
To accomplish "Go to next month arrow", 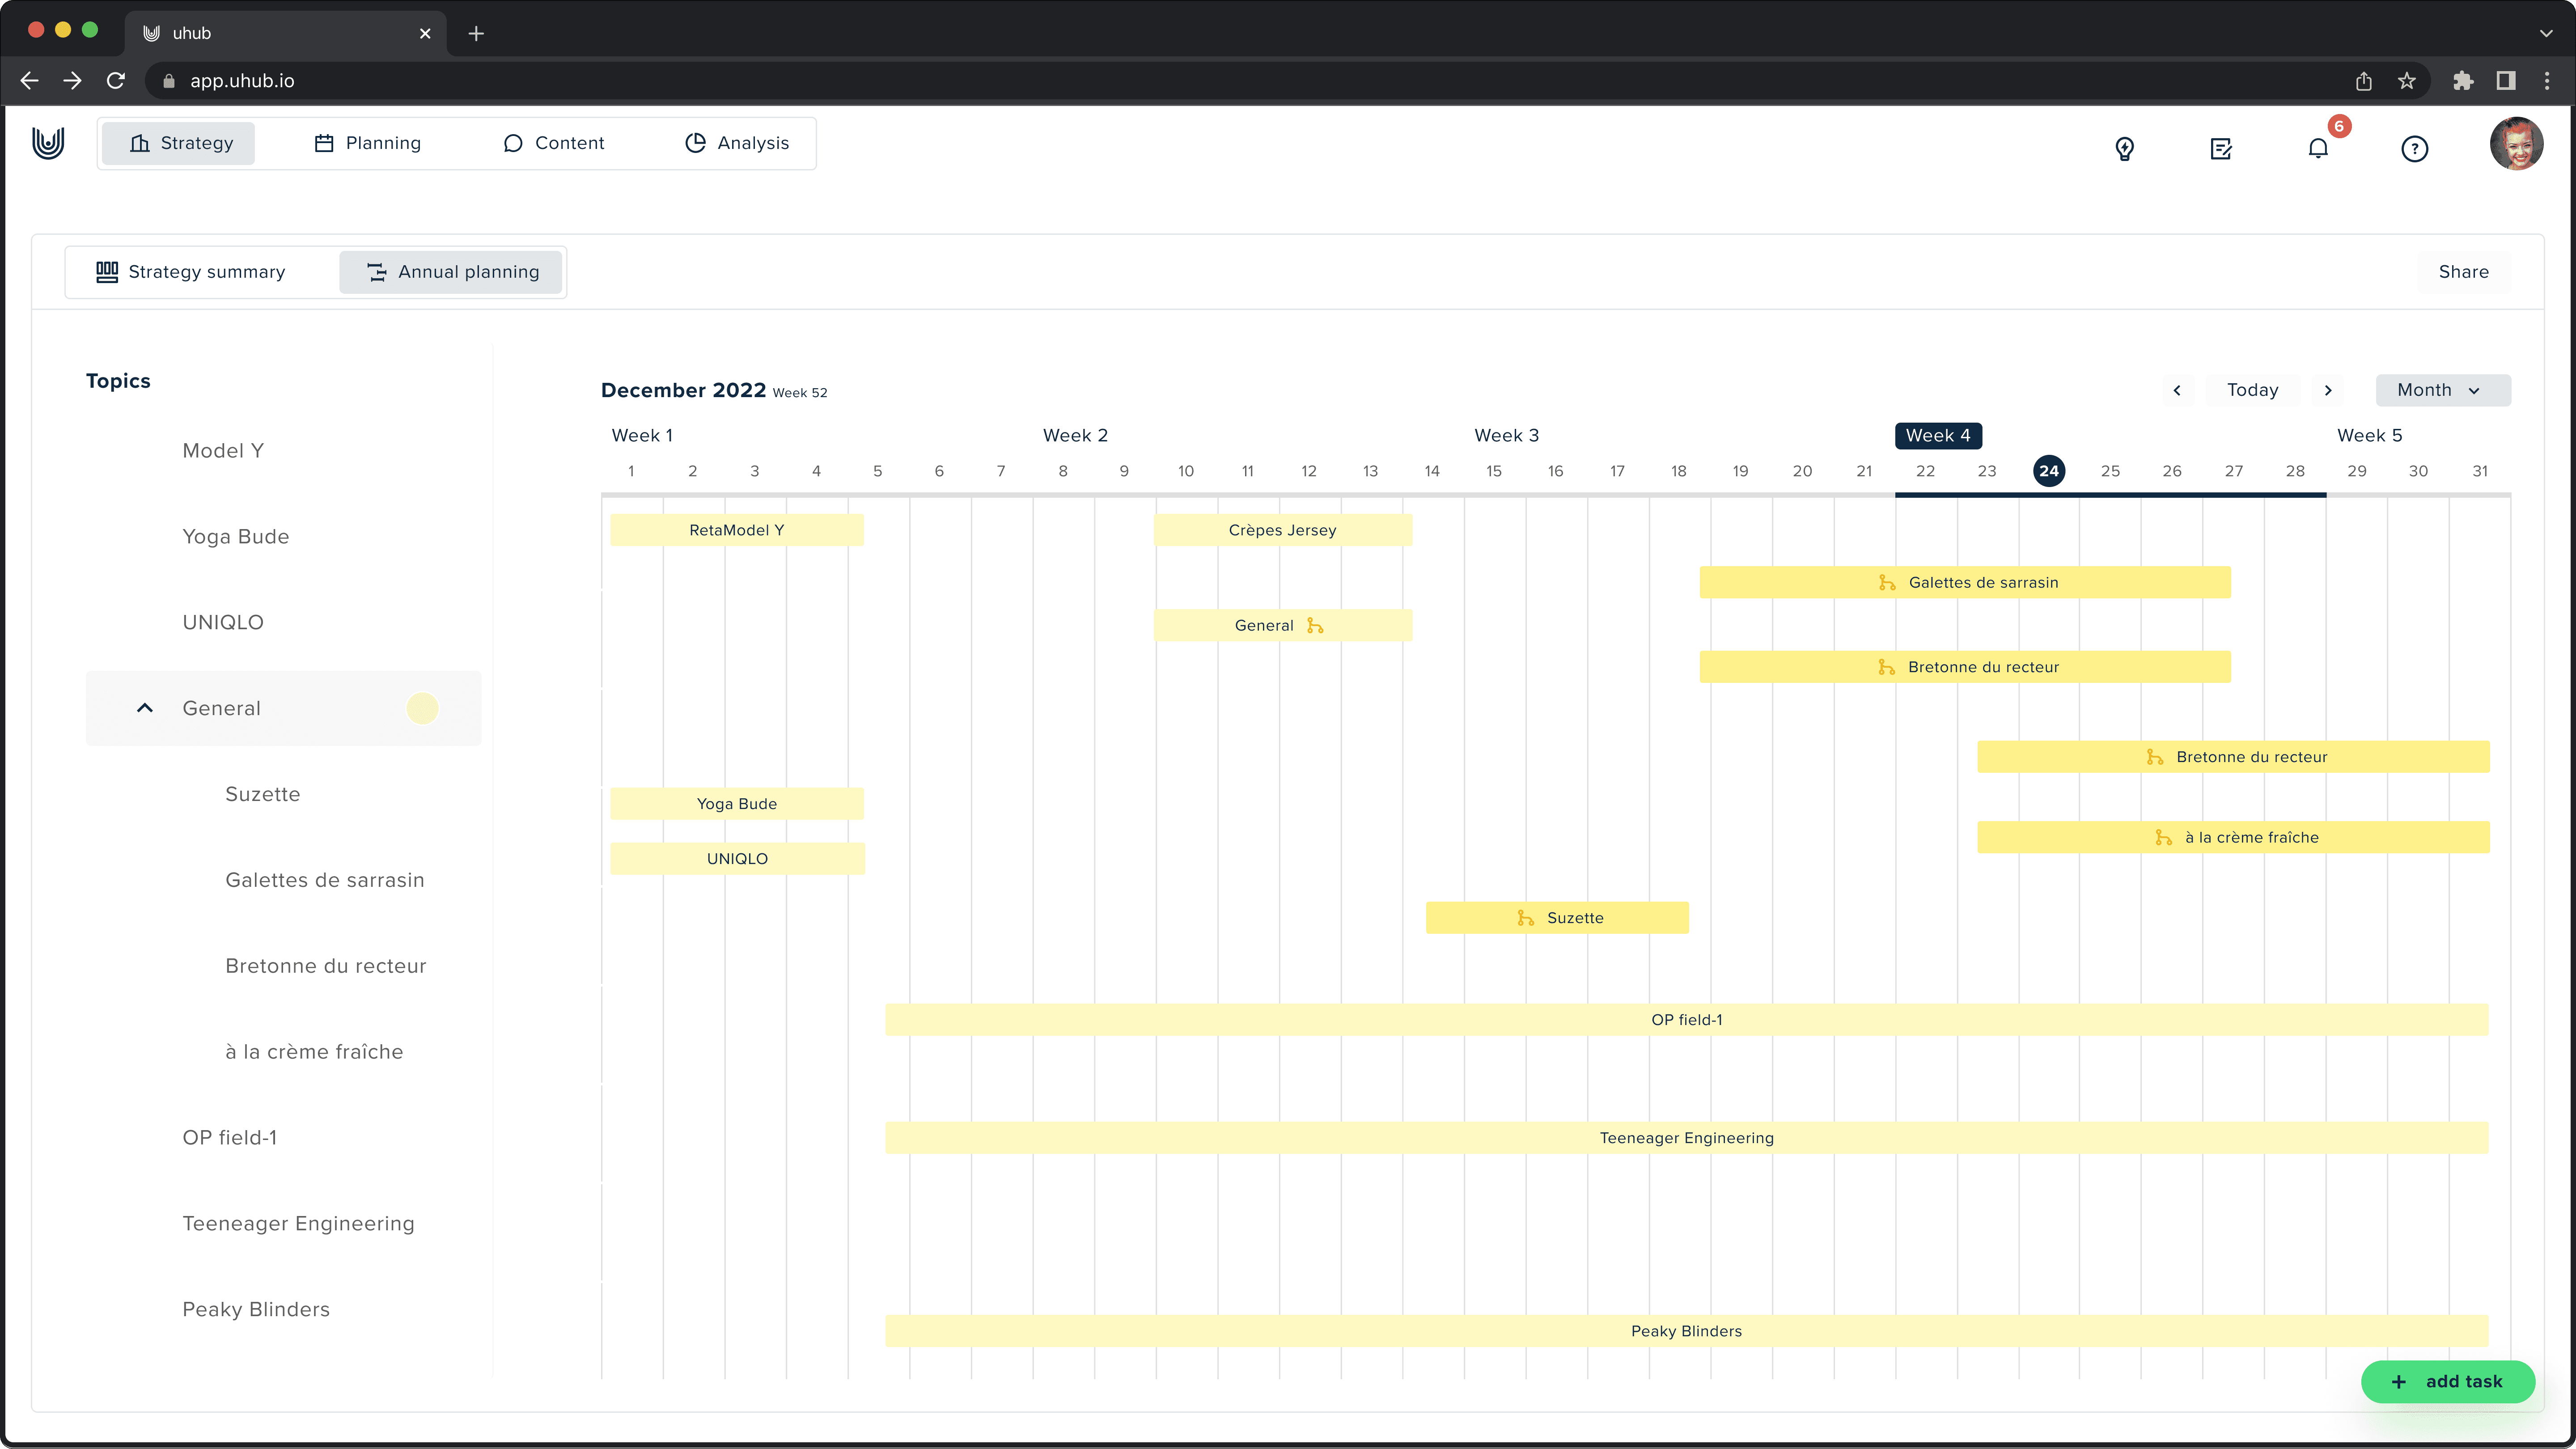I will (x=2327, y=390).
